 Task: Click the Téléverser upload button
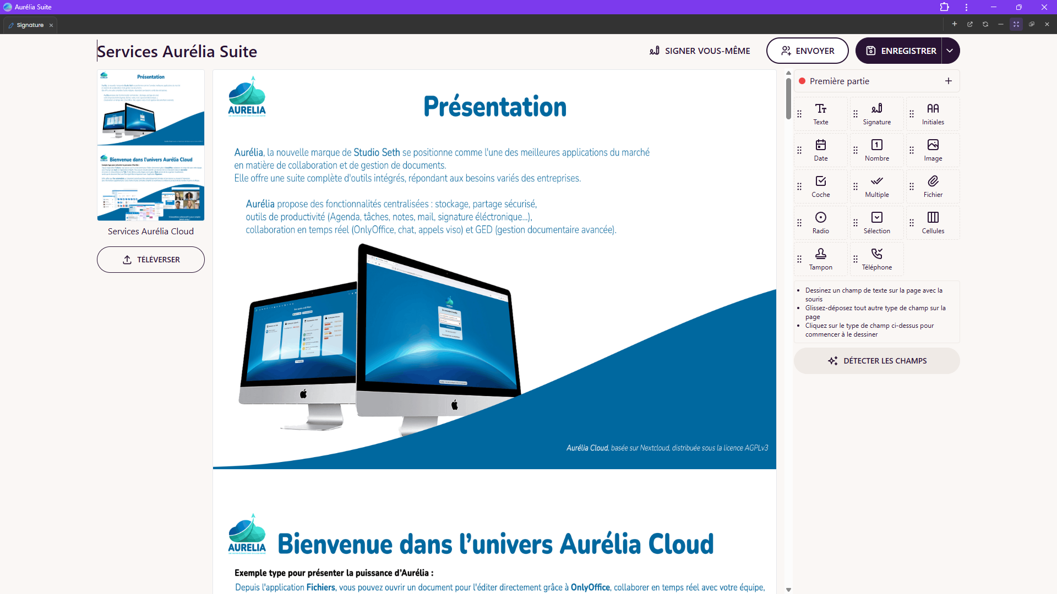(151, 260)
